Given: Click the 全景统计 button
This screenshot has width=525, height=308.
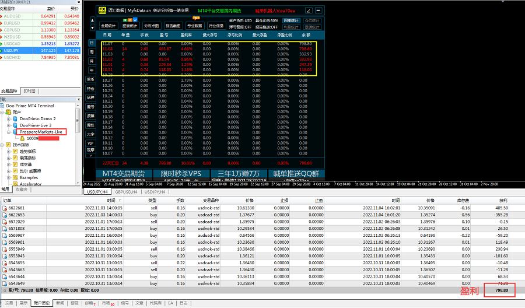Looking at the screenshot, I should click(108, 26).
